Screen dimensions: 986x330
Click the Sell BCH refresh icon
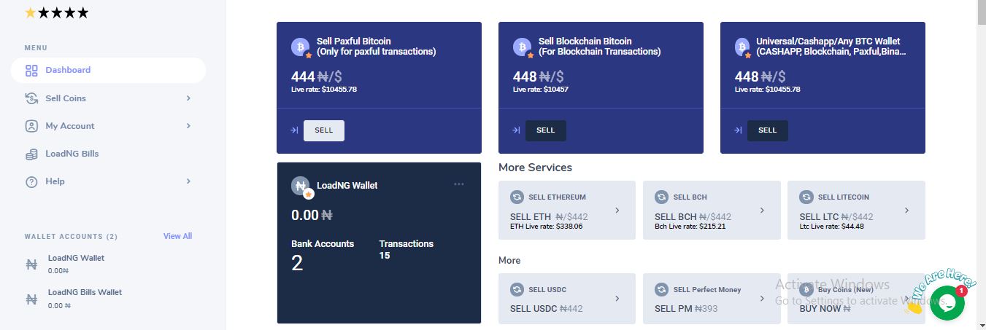tap(662, 197)
